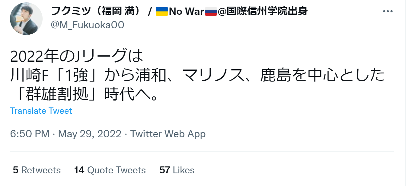This screenshot has width=415, height=186.
Task: Open the author's profile avatar photo
Action: click(26, 19)
